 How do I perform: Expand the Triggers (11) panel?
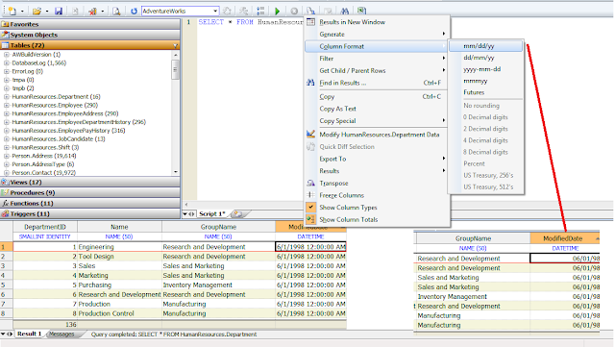click(90, 214)
